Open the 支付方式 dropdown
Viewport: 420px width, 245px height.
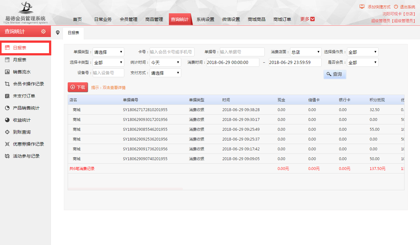tap(165, 73)
